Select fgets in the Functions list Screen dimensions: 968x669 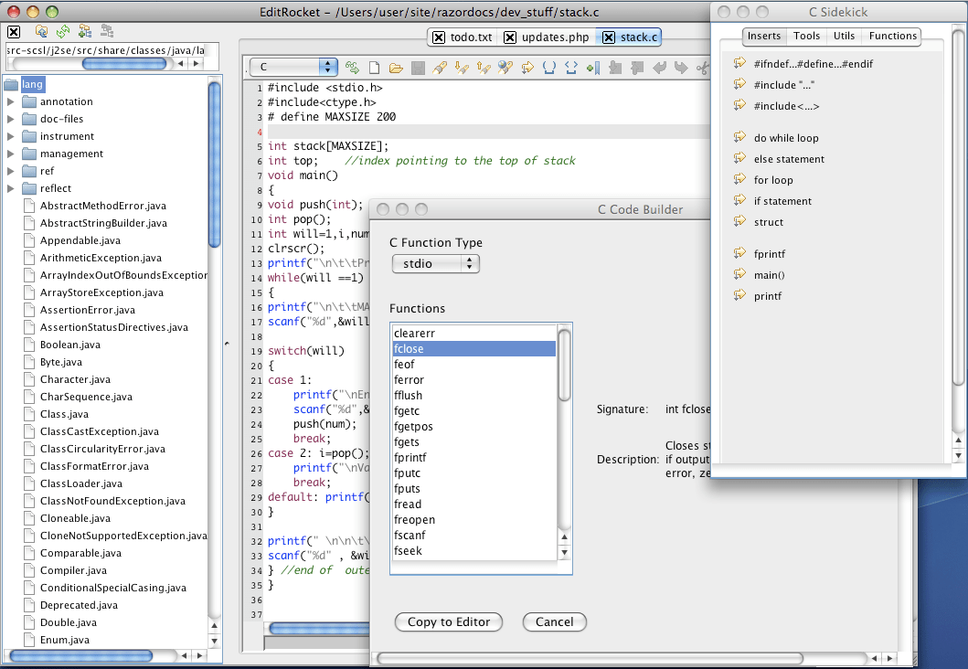tap(408, 441)
